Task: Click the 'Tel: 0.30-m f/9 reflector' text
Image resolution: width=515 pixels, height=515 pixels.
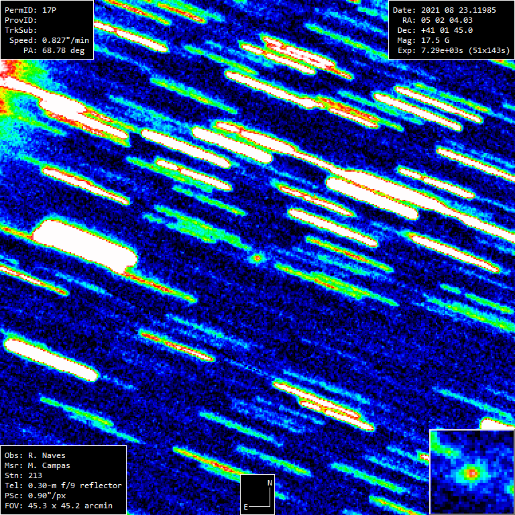Action: coord(63,485)
